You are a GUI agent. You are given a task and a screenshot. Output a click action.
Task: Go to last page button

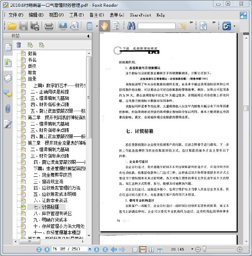tap(105, 249)
